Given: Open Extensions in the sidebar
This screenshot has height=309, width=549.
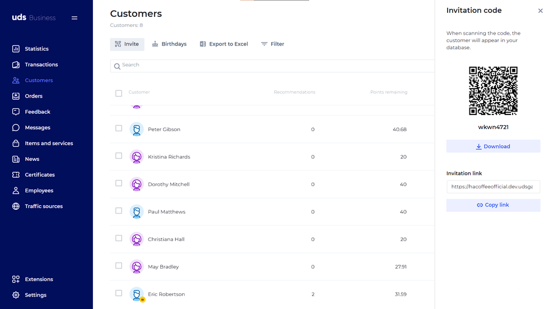Looking at the screenshot, I should [39, 279].
